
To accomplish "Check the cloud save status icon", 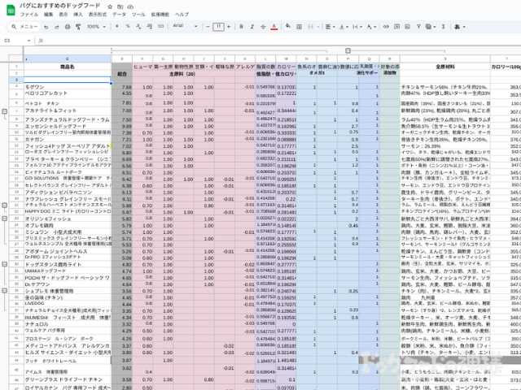I will point(130,6).
